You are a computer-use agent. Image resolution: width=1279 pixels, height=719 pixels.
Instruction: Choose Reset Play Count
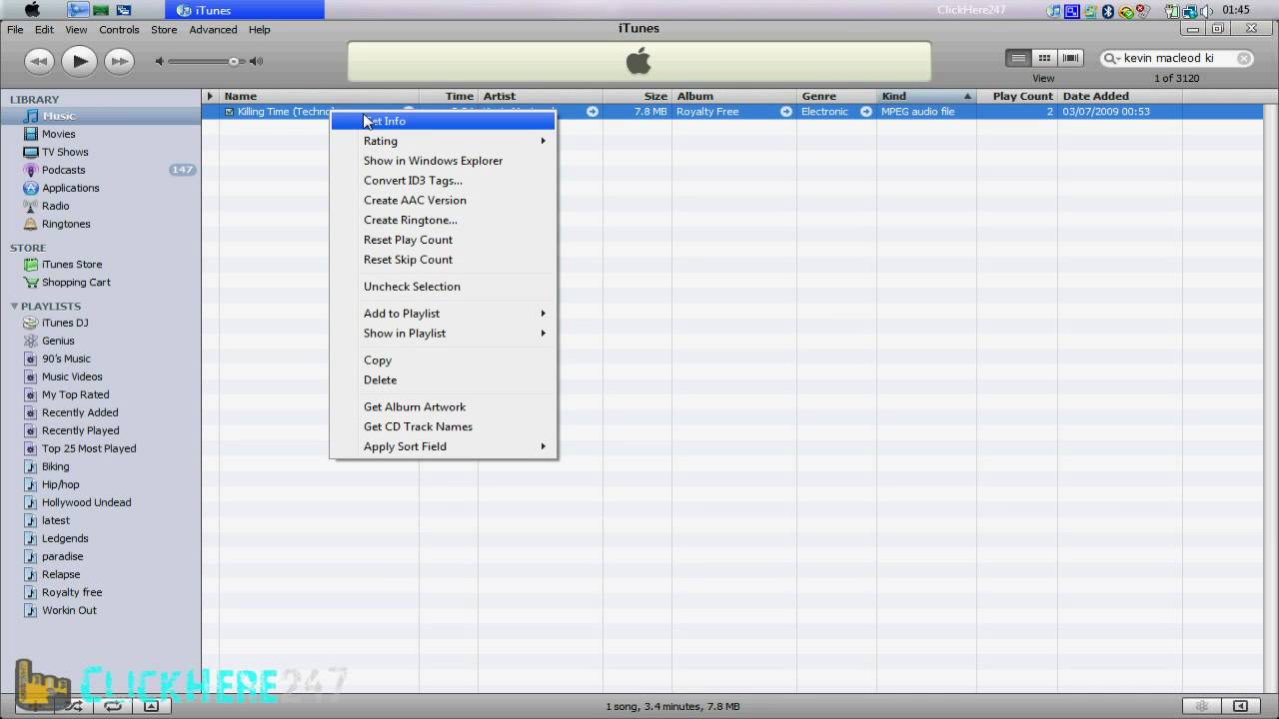click(x=443, y=240)
